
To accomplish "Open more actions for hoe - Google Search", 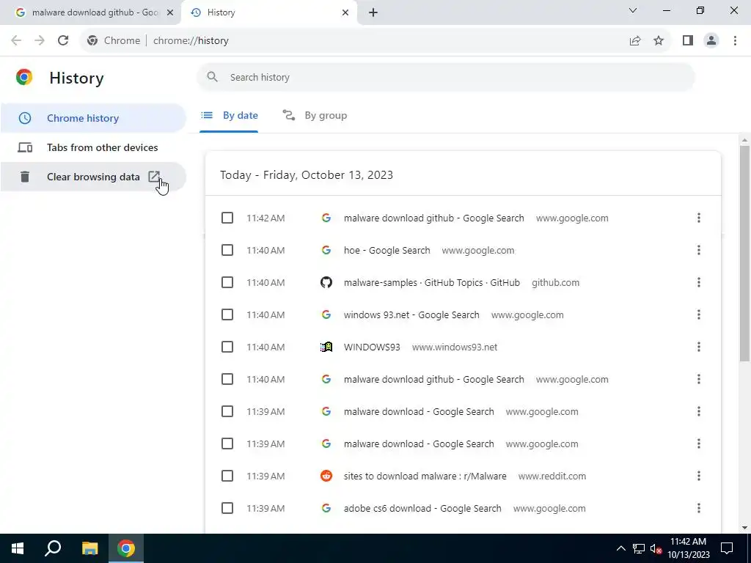I will 698,251.
